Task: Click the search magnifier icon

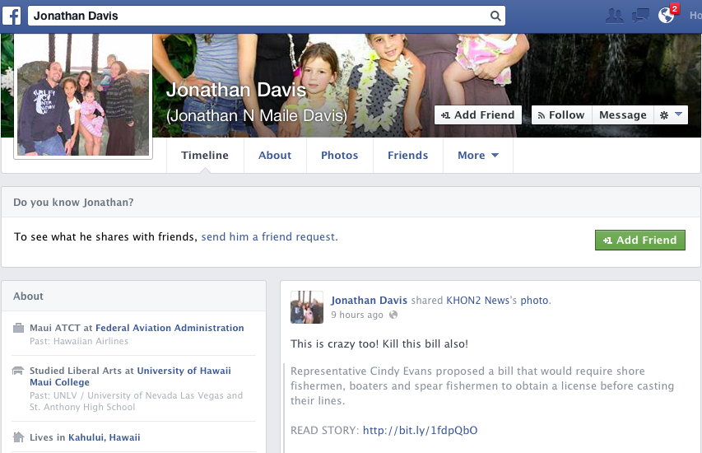Action: pos(495,16)
